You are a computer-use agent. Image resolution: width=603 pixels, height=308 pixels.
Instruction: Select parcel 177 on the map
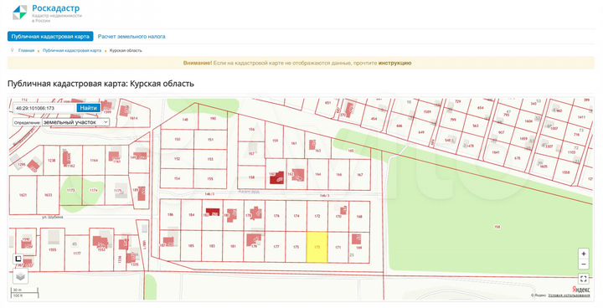click(276, 246)
